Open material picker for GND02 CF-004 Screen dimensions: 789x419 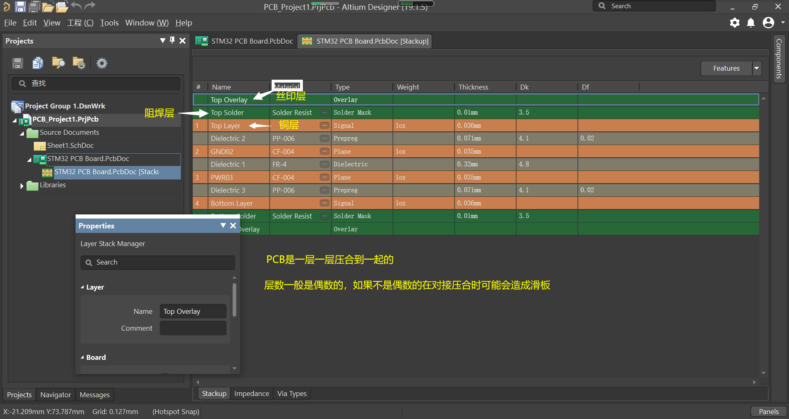325,151
